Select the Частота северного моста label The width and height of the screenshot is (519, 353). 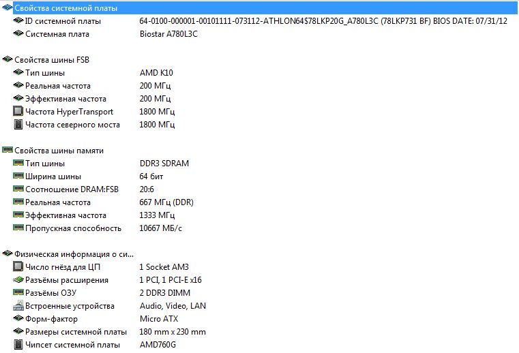[72, 125]
